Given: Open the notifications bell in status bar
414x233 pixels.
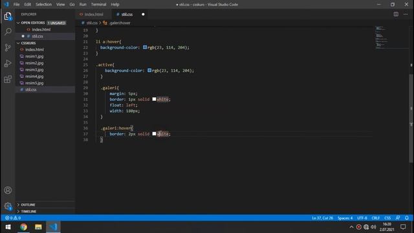Looking at the screenshot, I should click(407, 218).
